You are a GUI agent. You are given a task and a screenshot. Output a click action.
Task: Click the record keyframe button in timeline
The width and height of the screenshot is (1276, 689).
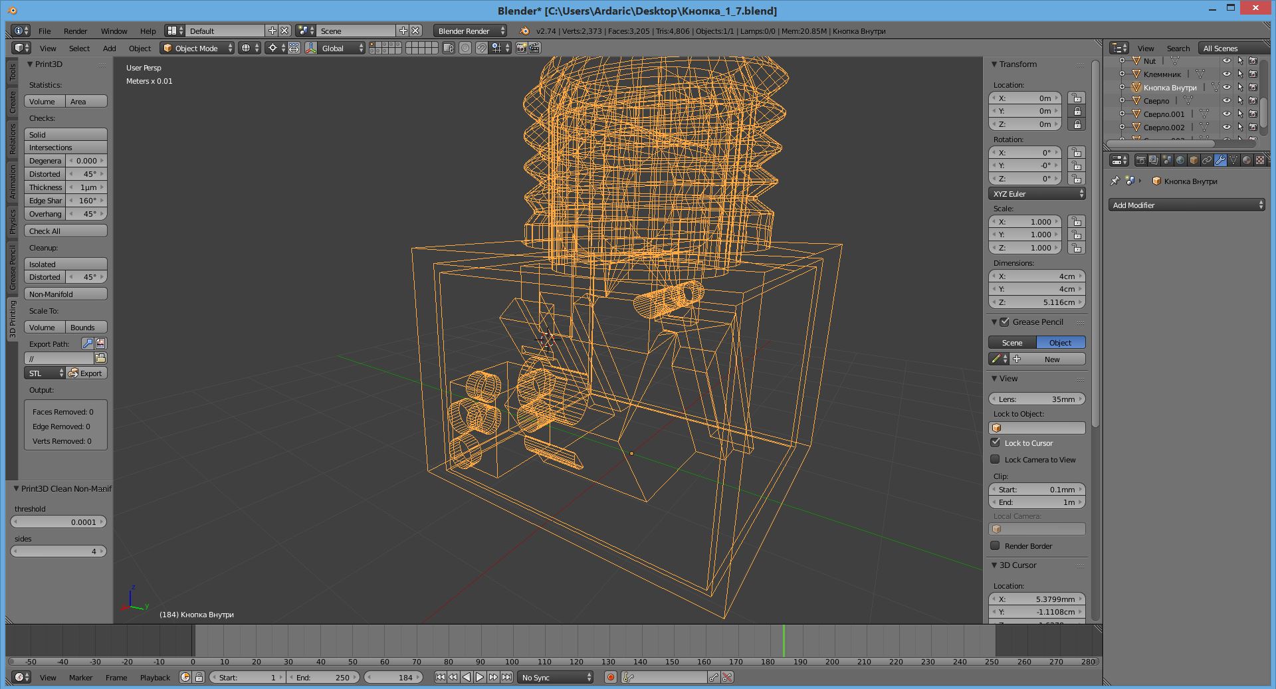pos(610,677)
